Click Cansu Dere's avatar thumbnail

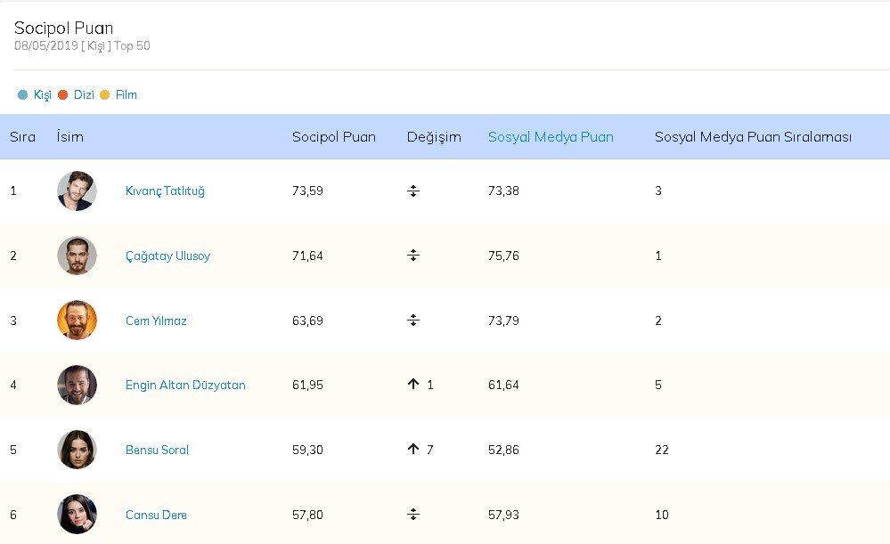coord(77,515)
